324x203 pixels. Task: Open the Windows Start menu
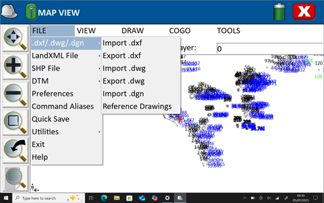pyautogui.click(x=6, y=198)
